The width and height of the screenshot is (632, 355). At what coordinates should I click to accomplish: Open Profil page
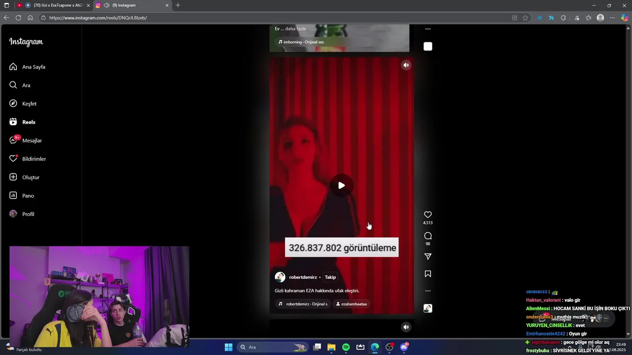(22, 214)
